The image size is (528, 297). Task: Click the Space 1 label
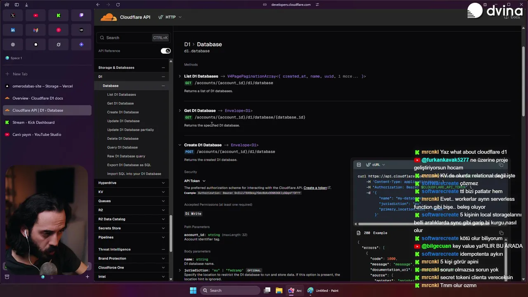[16, 58]
